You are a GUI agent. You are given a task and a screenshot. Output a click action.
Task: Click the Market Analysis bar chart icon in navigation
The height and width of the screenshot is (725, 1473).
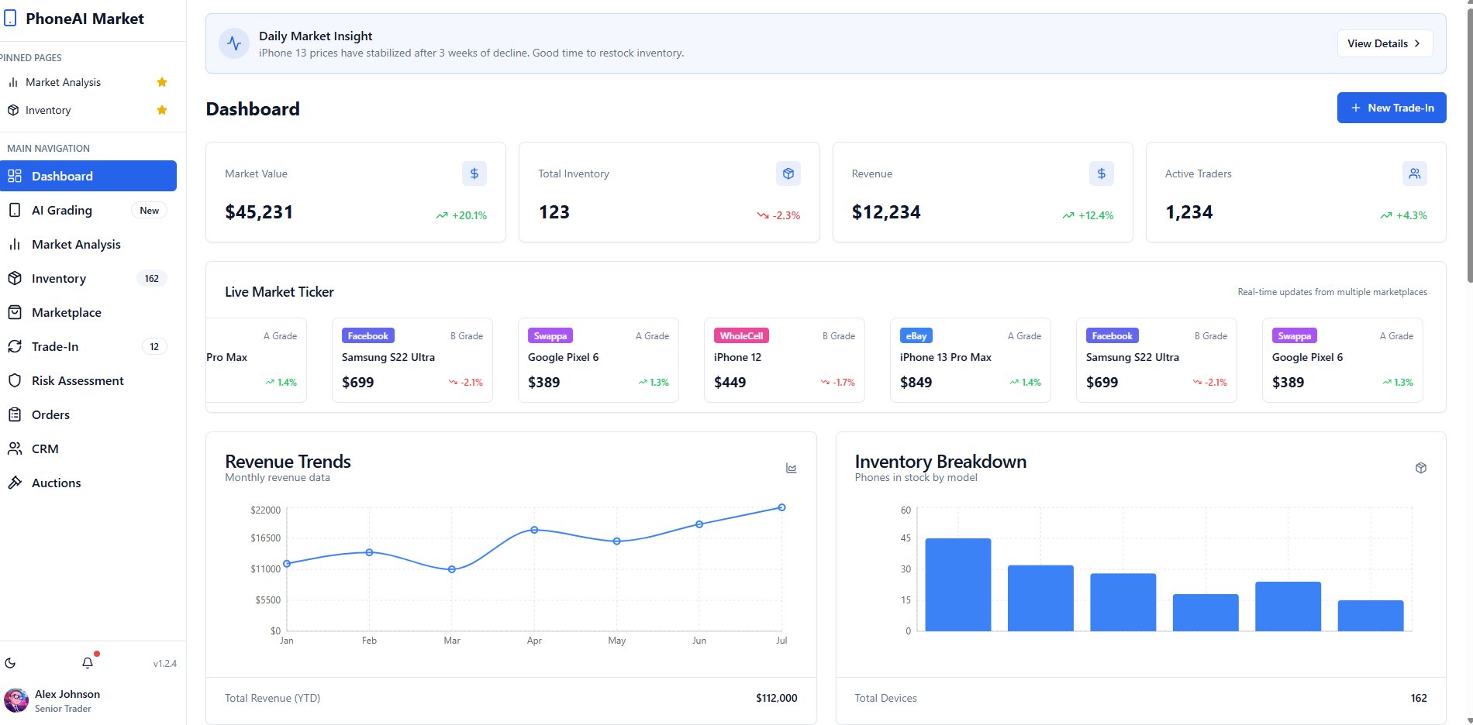coord(14,244)
